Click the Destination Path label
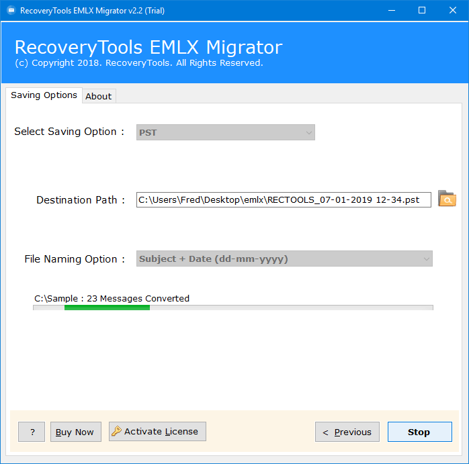The height and width of the screenshot is (464, 469). coord(81,199)
